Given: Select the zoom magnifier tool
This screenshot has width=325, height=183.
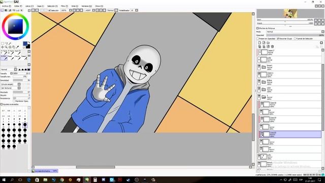Looking at the screenshot, I should point(6,47).
